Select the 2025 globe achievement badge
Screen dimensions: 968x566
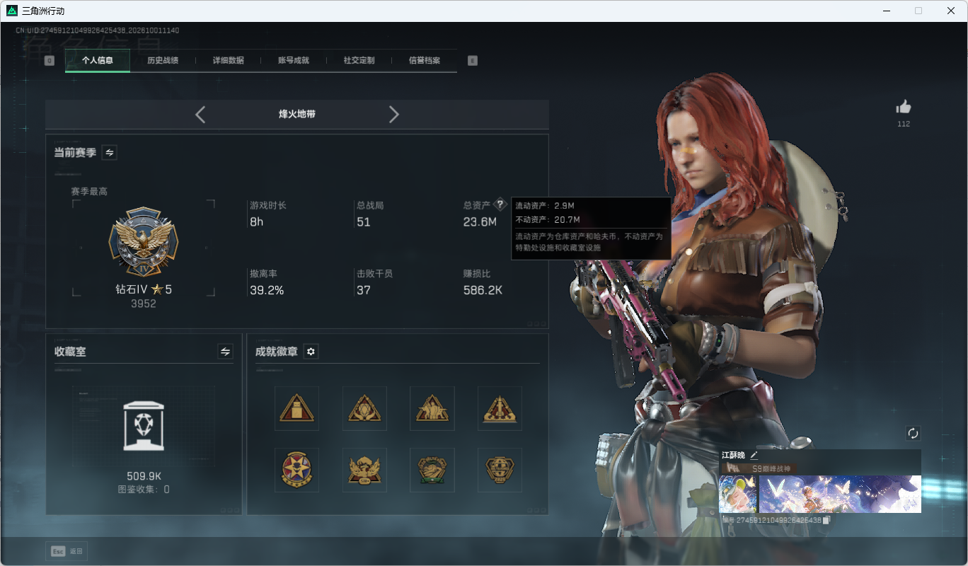[500, 470]
